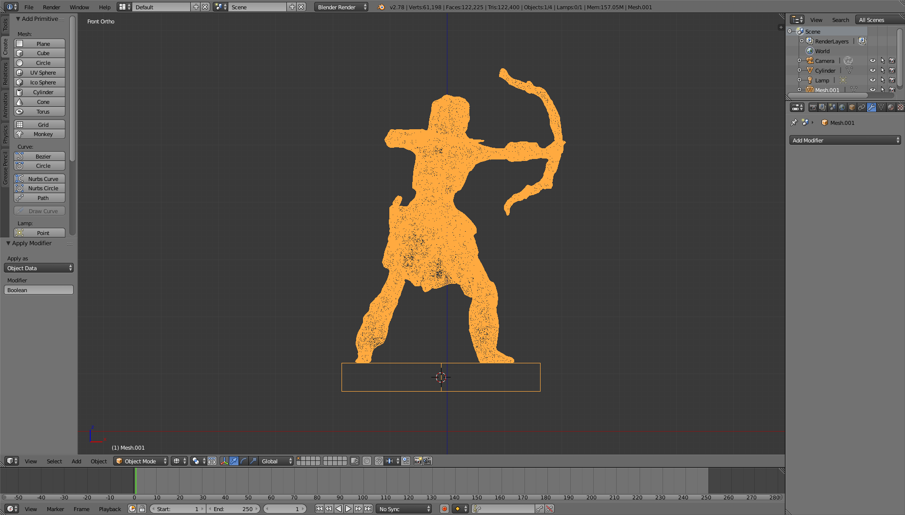Toggle Cylinder selectability arrow in outliner

pyautogui.click(x=883, y=70)
